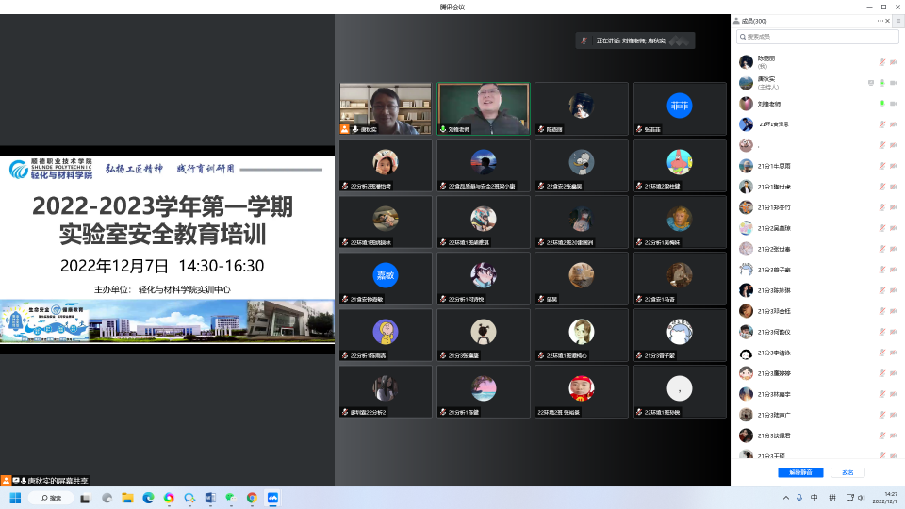The image size is (905, 509).
Task: Click the microphone icon for 唐秋实 in members list
Action: pos(882,83)
